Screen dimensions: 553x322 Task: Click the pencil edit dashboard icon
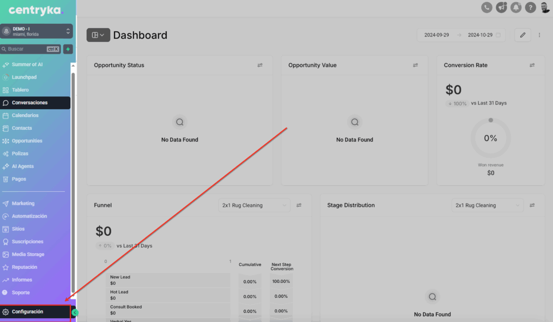[x=522, y=35]
